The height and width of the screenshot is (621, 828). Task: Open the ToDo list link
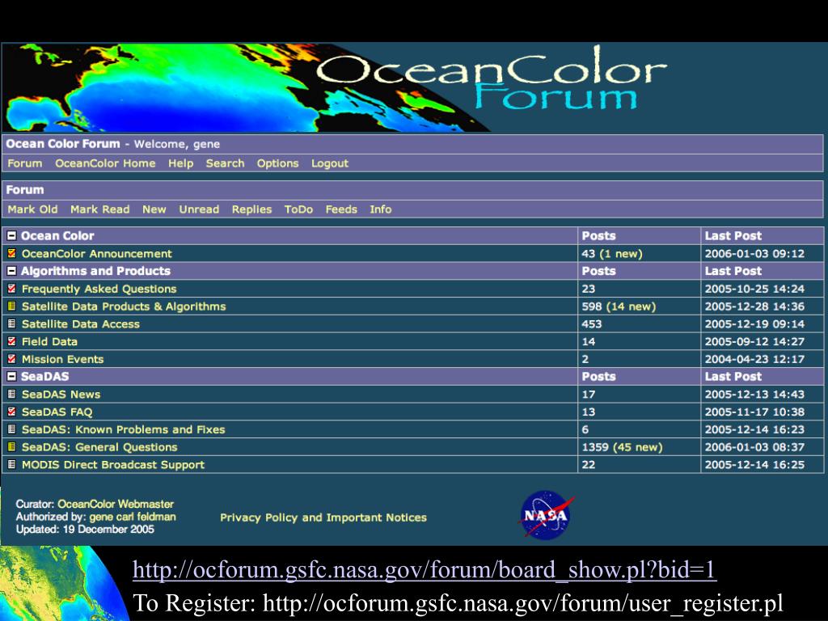(x=298, y=209)
